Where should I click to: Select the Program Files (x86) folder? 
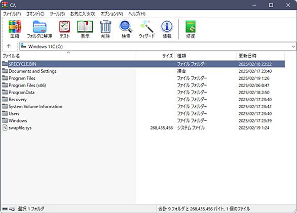pyautogui.click(x=27, y=86)
